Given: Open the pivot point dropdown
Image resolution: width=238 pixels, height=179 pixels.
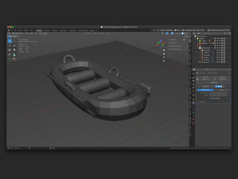Looking at the screenshot, I should 96,33.
